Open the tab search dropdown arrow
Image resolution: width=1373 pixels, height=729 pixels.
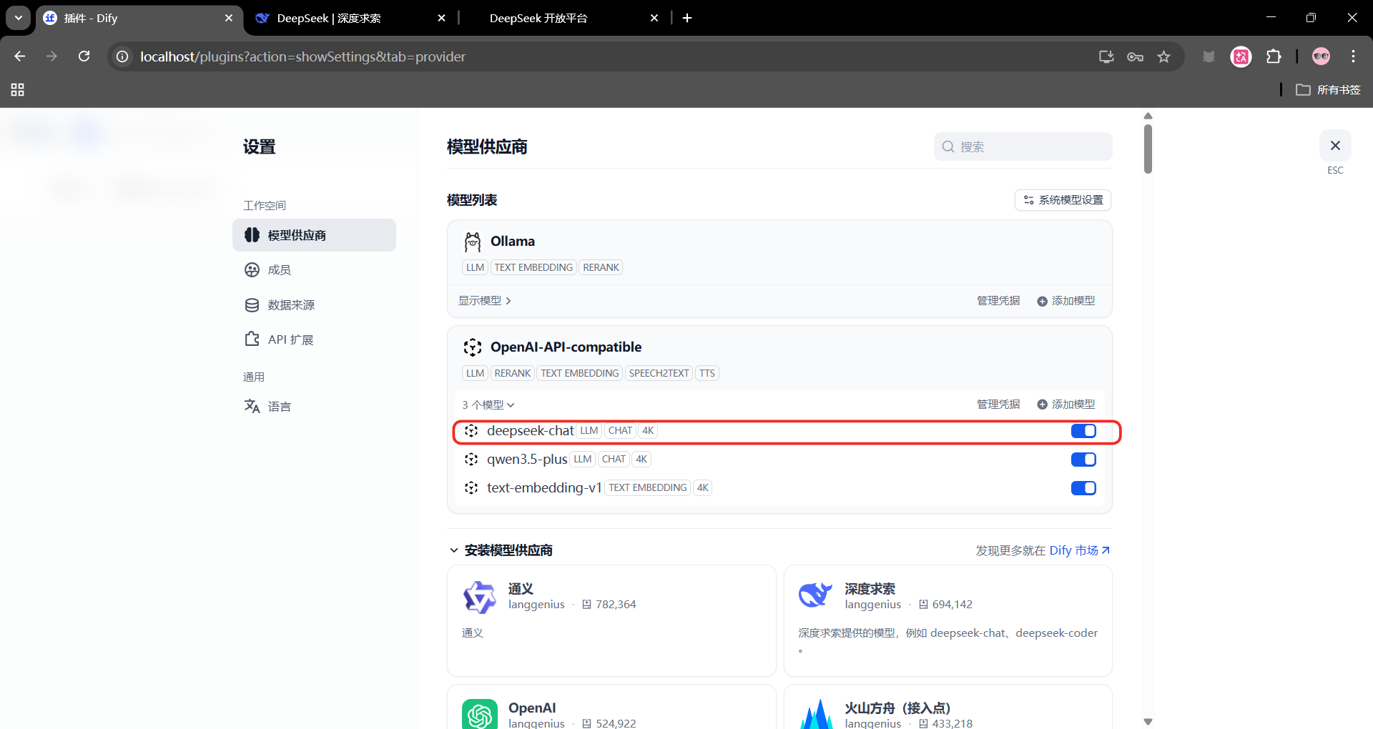click(19, 18)
